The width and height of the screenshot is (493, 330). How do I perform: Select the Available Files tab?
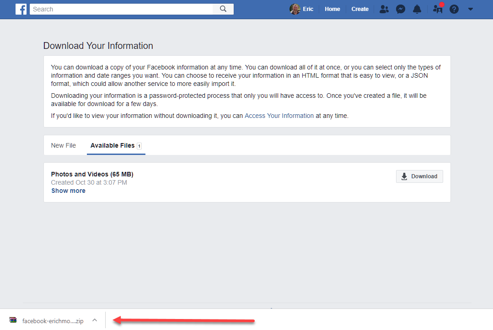click(116, 145)
